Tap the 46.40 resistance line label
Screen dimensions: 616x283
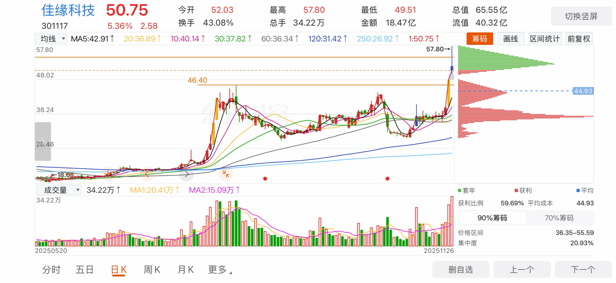(x=197, y=80)
